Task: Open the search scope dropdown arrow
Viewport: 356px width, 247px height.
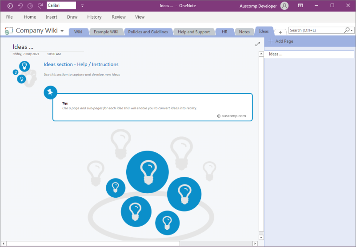Action: click(x=352, y=30)
